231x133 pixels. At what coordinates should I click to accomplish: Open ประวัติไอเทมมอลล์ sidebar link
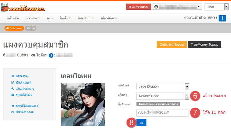click(x=27, y=106)
